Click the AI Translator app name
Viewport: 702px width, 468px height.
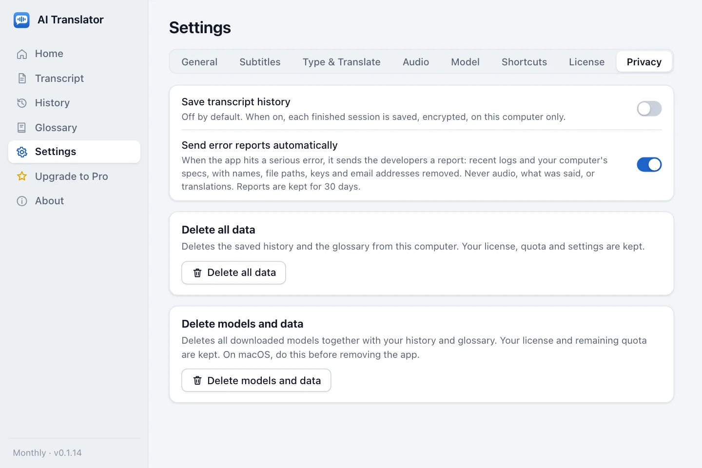tap(71, 20)
